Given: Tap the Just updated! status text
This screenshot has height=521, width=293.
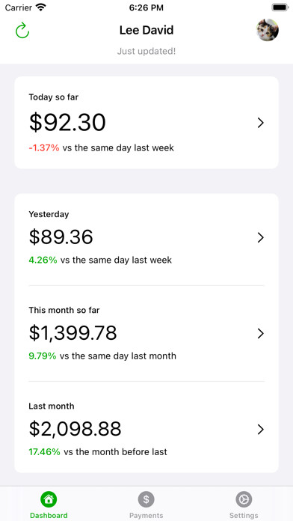Looking at the screenshot, I should tap(146, 51).
